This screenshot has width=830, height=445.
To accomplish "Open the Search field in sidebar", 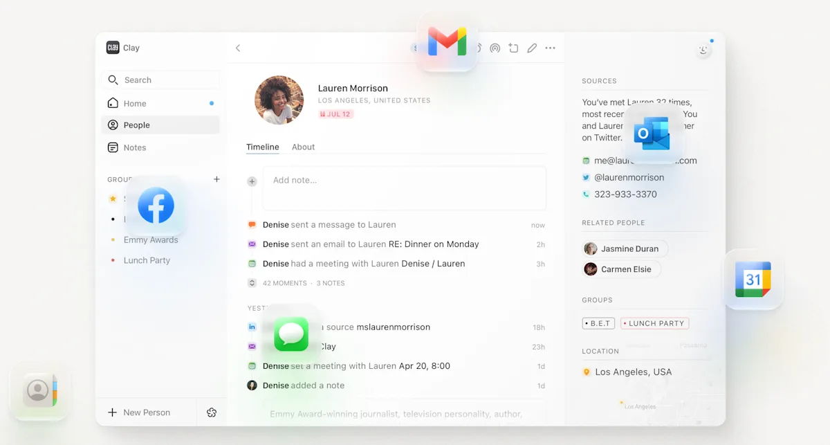I will pyautogui.click(x=161, y=80).
